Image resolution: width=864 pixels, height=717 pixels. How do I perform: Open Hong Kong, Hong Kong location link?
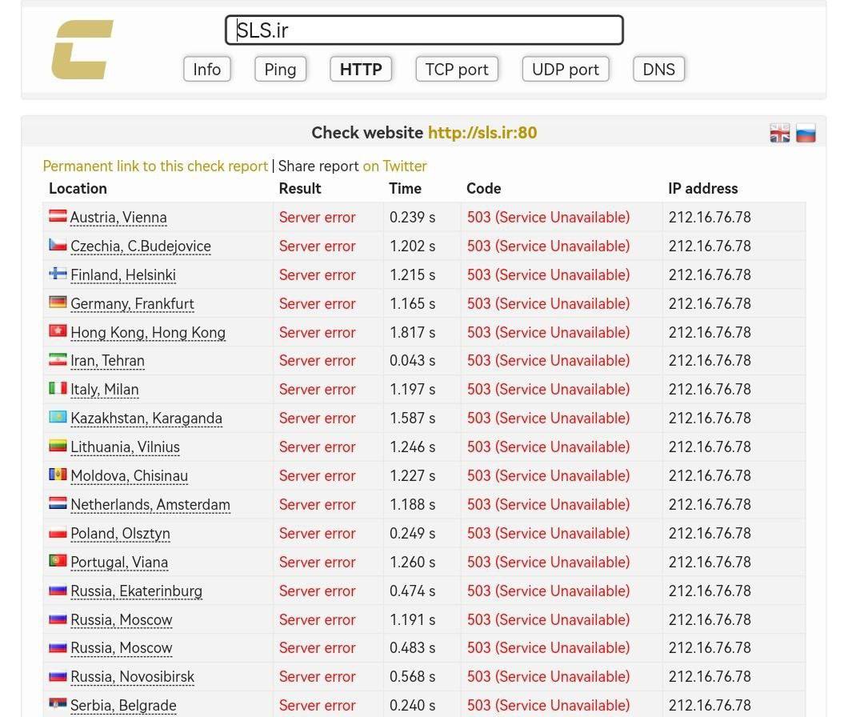click(148, 333)
